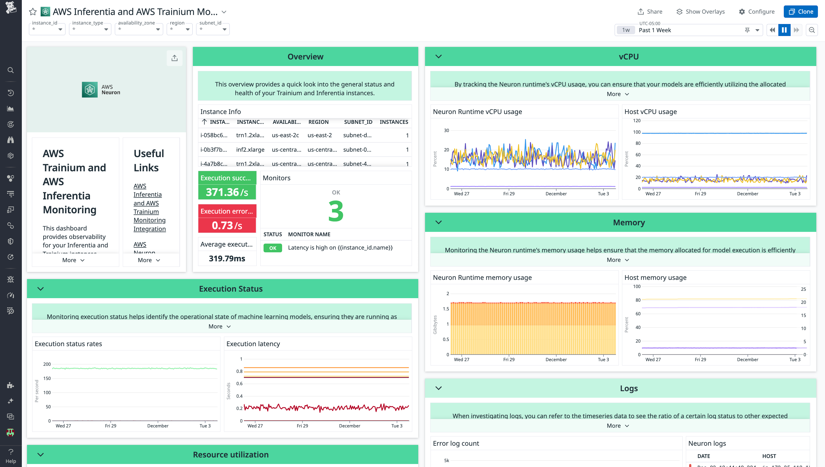This screenshot has height=467, width=825.
Task: Click the Clone button
Action: click(801, 11)
